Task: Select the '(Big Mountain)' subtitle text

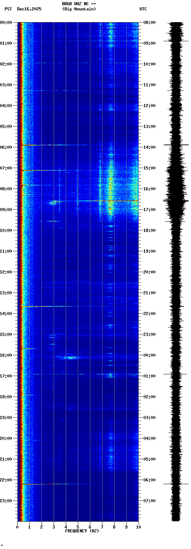Action: click(x=79, y=9)
